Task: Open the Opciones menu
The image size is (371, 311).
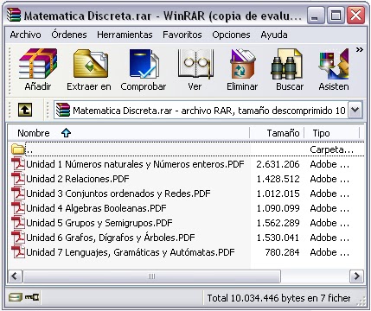Action: click(231, 35)
